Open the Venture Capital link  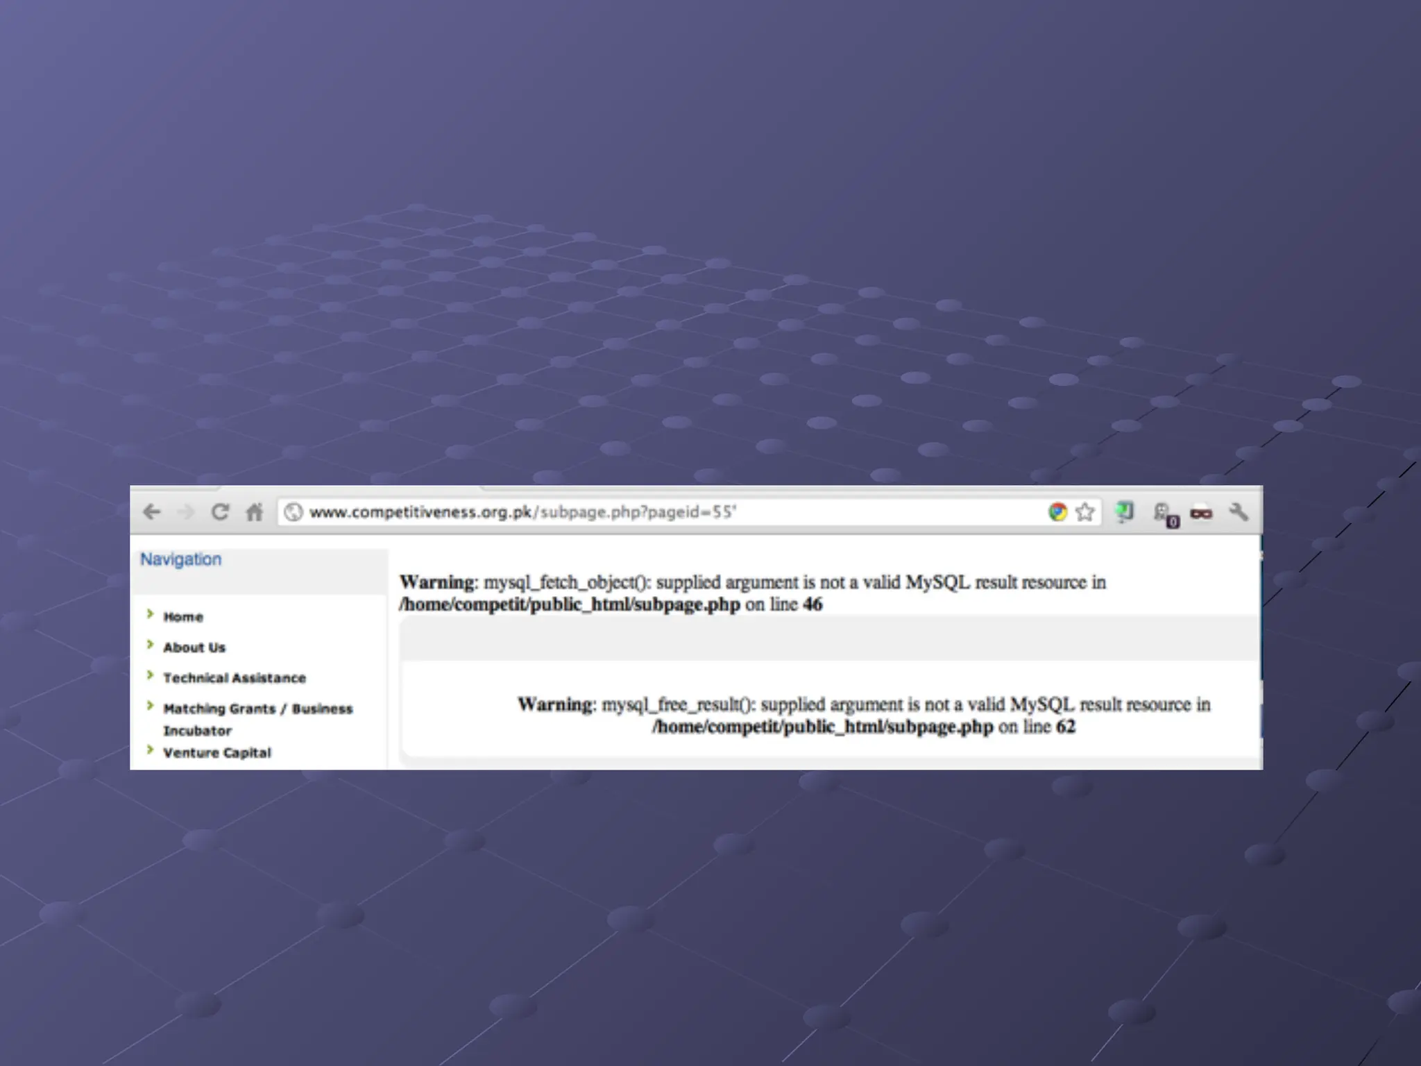point(217,753)
